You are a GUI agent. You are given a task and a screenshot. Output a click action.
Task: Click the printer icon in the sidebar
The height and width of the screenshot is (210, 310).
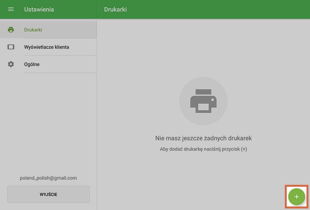(x=11, y=30)
